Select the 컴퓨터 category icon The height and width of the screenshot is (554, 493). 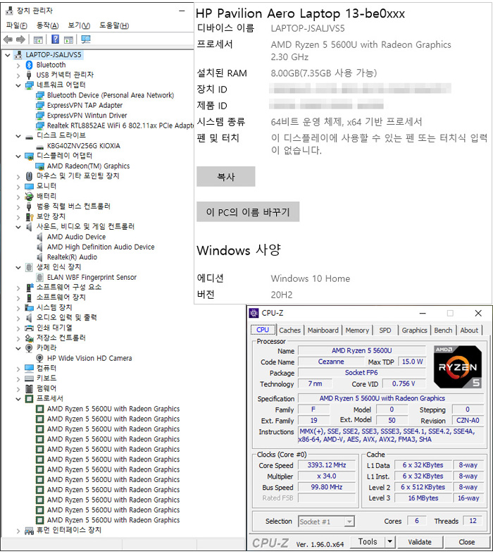pyautogui.click(x=30, y=369)
